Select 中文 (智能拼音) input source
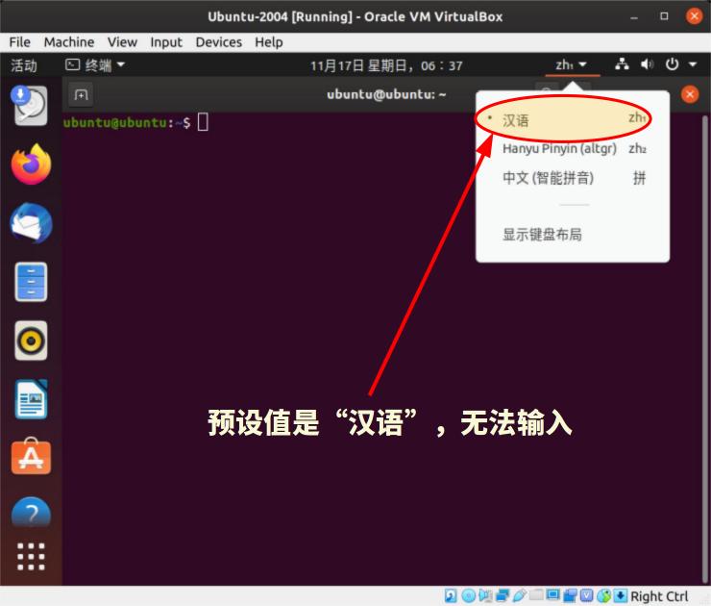 [573, 178]
